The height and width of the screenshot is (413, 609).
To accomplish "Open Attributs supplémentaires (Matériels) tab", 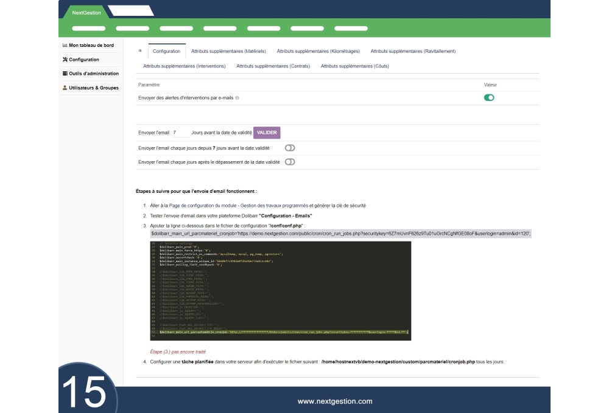I will [x=228, y=52].
